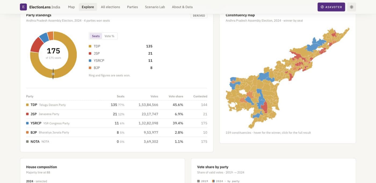Select the Explore tab
Viewport: 376px width, 183px height.
88,7
